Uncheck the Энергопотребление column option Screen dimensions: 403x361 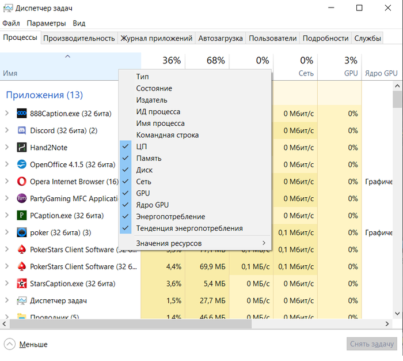coord(195,217)
